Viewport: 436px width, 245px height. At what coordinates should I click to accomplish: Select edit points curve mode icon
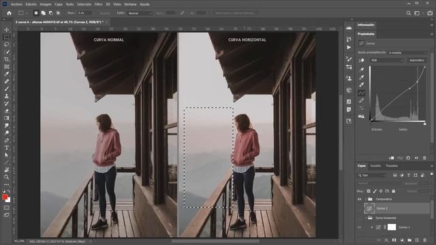[x=362, y=93]
